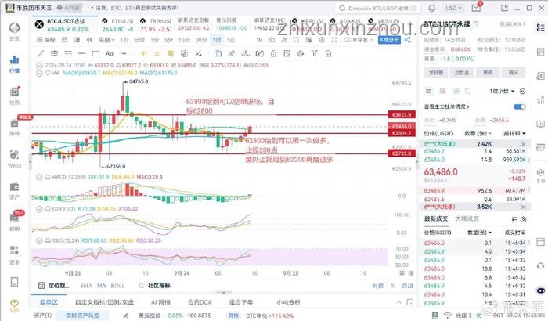Click the delete drawings trash icon

[x=328, y=53]
